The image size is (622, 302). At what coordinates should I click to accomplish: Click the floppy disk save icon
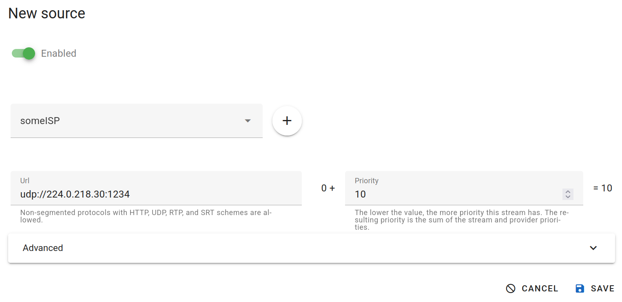[x=580, y=289]
